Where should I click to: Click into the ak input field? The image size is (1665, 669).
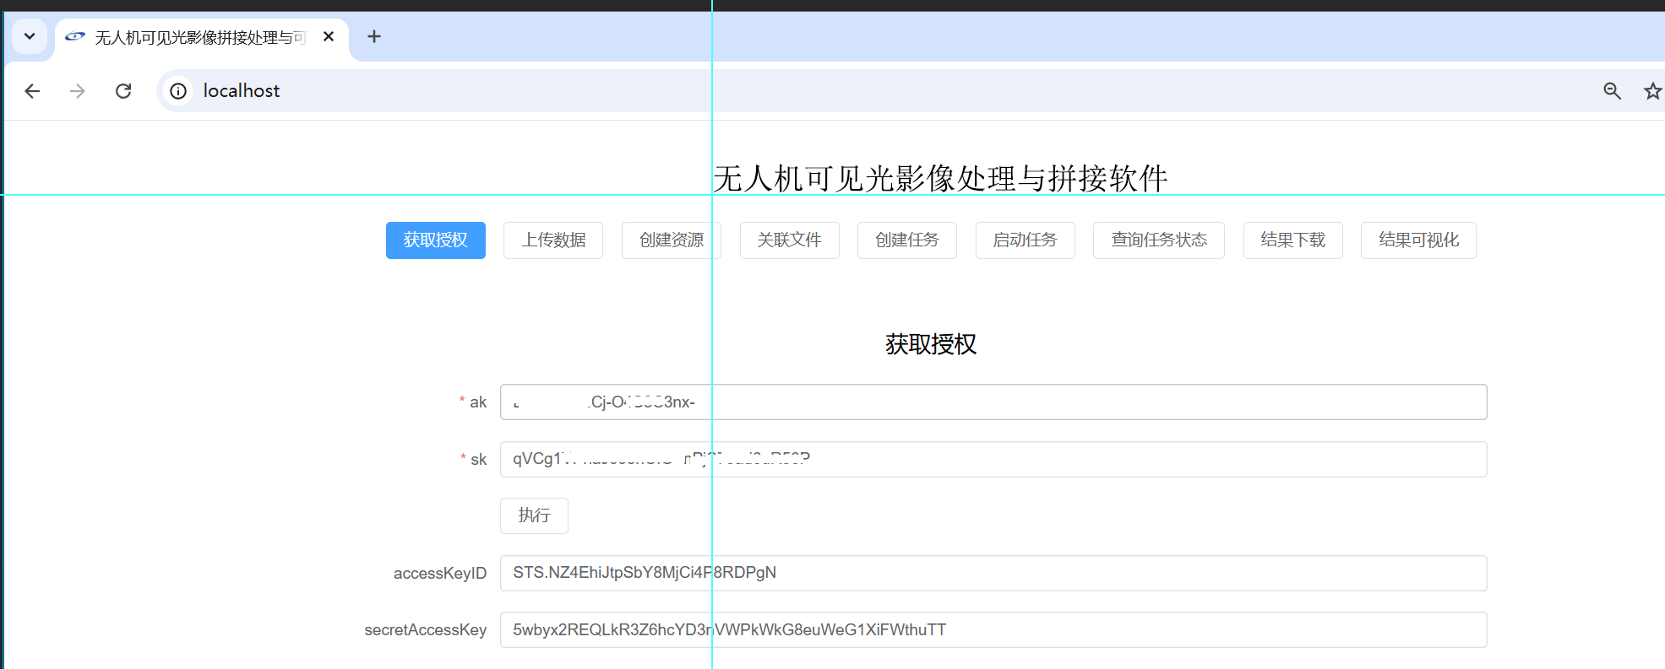993,402
